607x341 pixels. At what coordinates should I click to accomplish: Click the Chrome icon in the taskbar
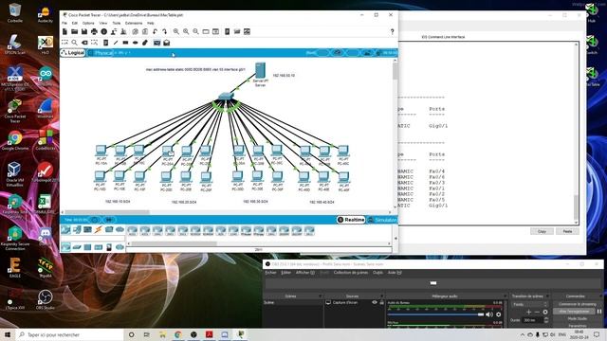click(177, 334)
